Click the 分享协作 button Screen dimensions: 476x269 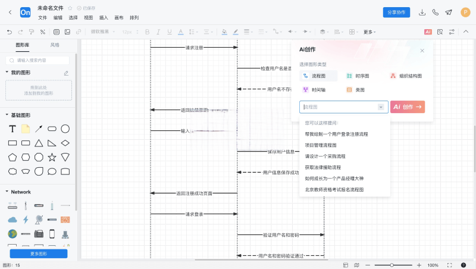pos(396,12)
